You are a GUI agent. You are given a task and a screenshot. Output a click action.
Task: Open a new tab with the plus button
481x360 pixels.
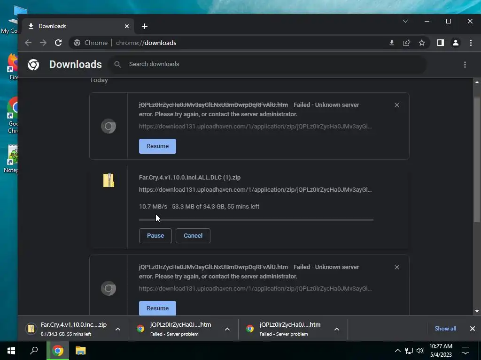(x=145, y=26)
